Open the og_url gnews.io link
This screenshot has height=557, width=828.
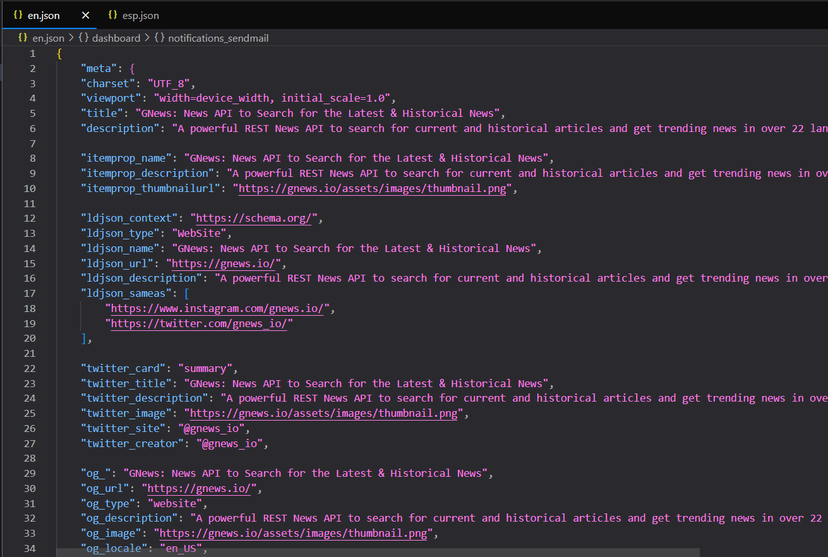pyautogui.click(x=198, y=488)
